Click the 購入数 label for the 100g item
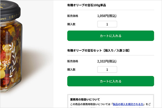Screen dimensions: 162x108 71,24
